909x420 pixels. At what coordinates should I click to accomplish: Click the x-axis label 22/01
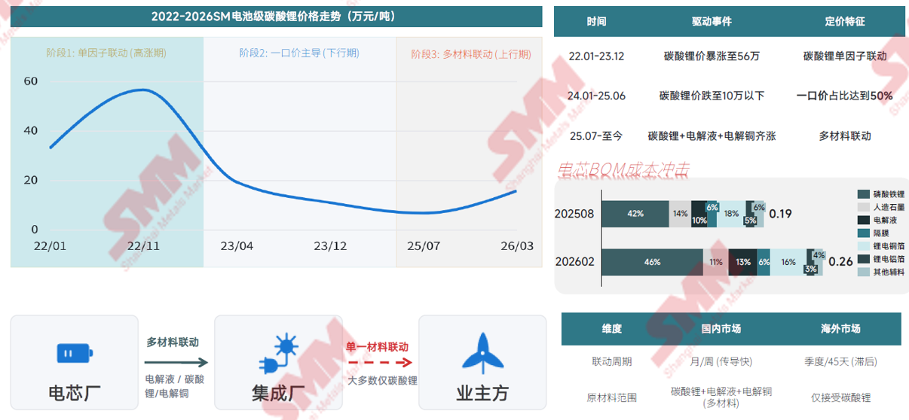point(50,245)
